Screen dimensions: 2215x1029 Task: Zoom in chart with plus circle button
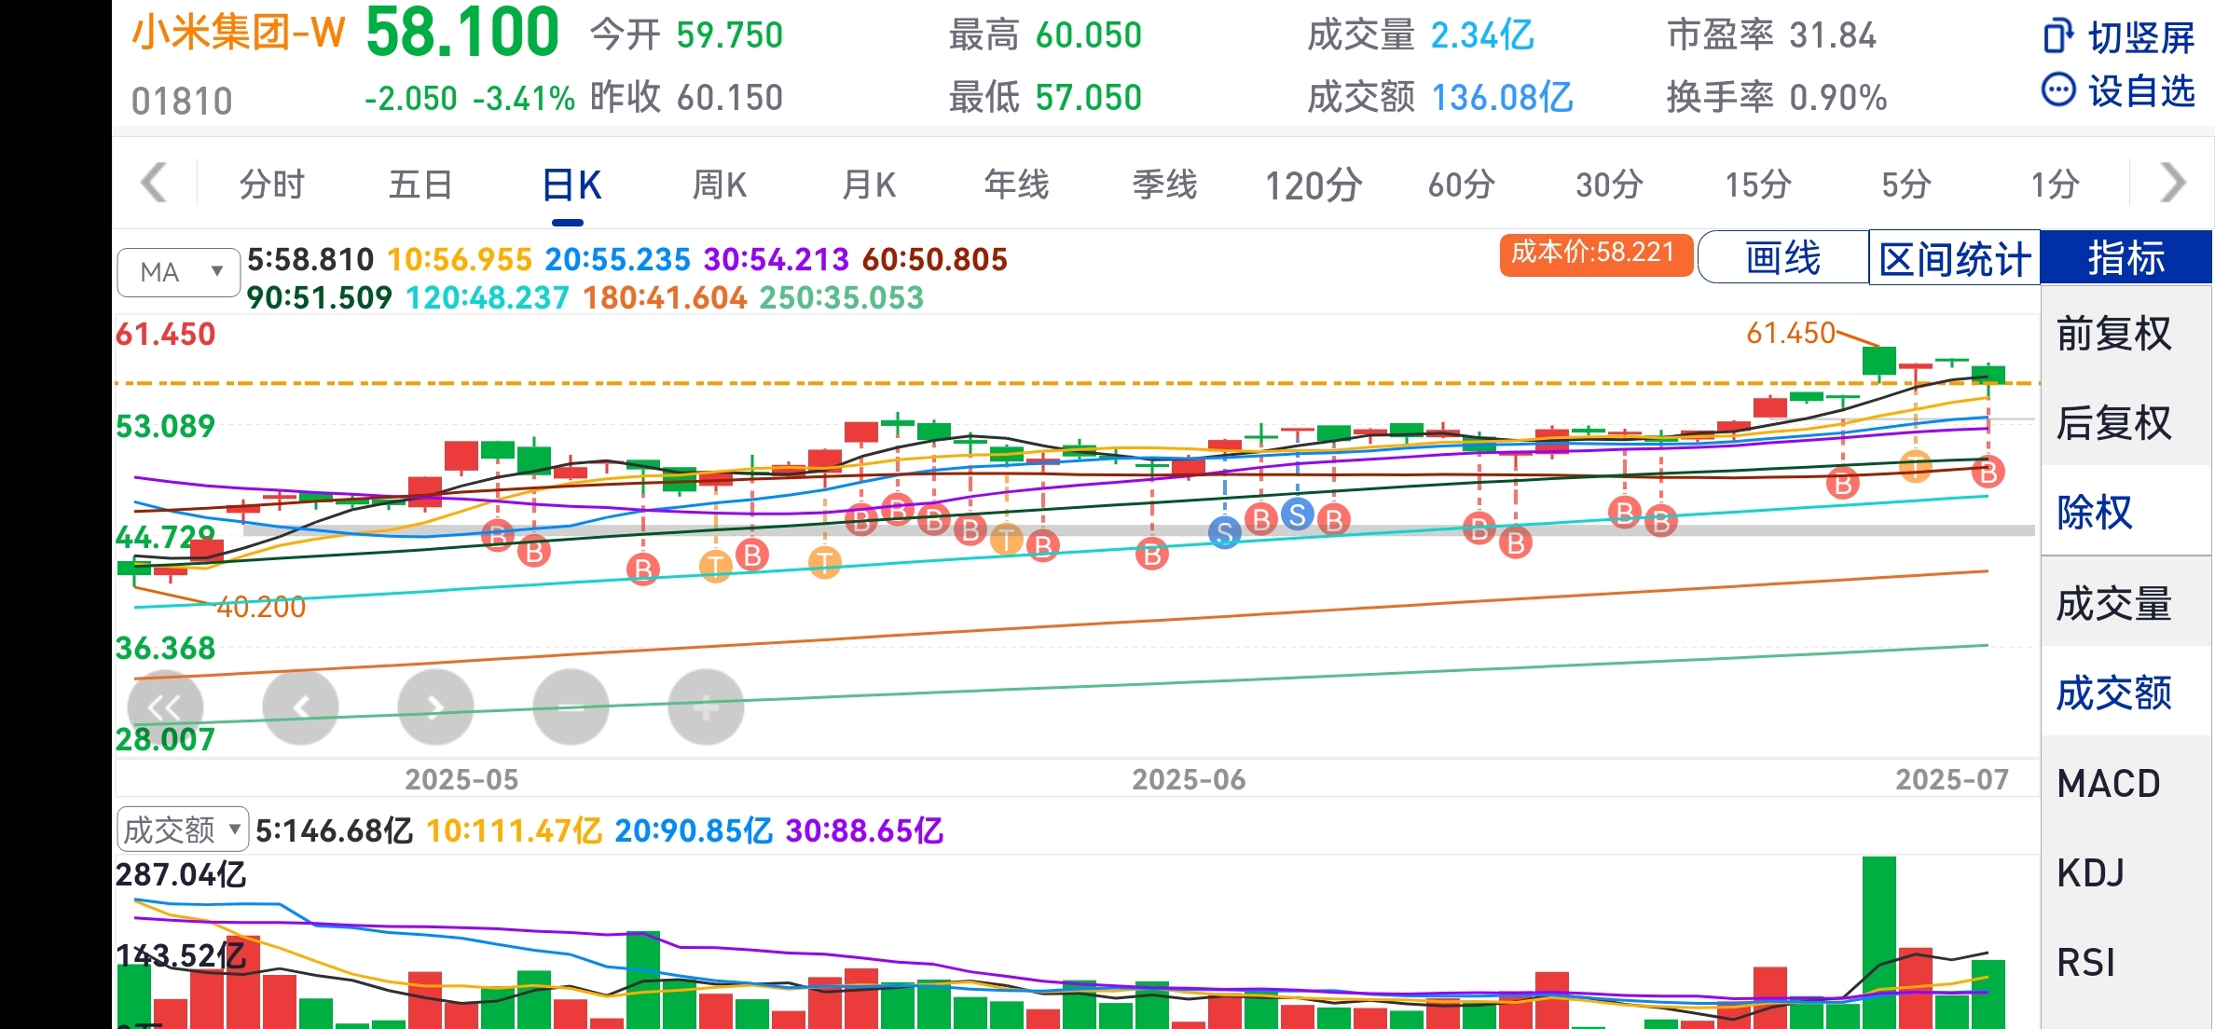click(706, 707)
